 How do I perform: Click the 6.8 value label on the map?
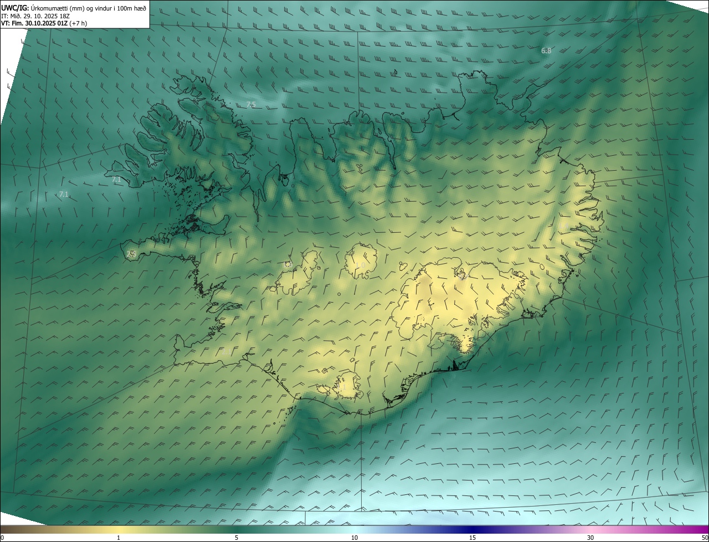(546, 51)
